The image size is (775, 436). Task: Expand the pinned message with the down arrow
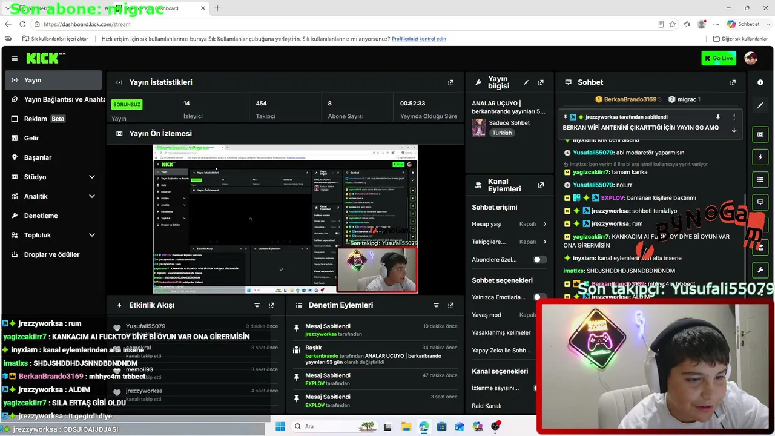[x=734, y=130]
